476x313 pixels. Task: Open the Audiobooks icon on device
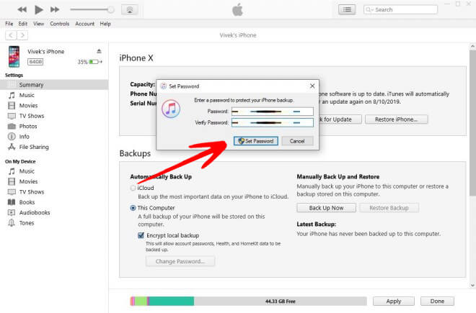pyautogui.click(x=12, y=212)
